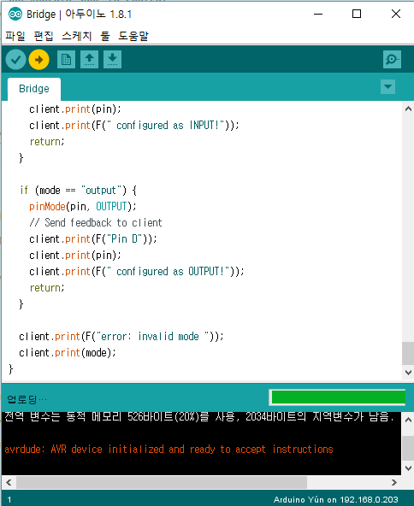Save sketch with the down-arrow icon
The width and height of the screenshot is (414, 506).
coord(112,59)
